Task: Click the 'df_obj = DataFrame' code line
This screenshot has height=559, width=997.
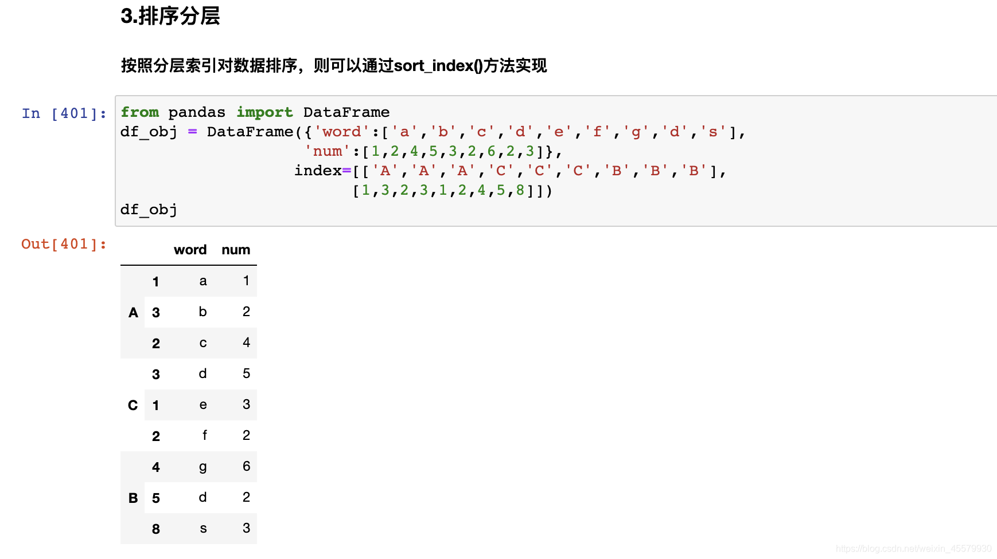Action: tap(433, 132)
